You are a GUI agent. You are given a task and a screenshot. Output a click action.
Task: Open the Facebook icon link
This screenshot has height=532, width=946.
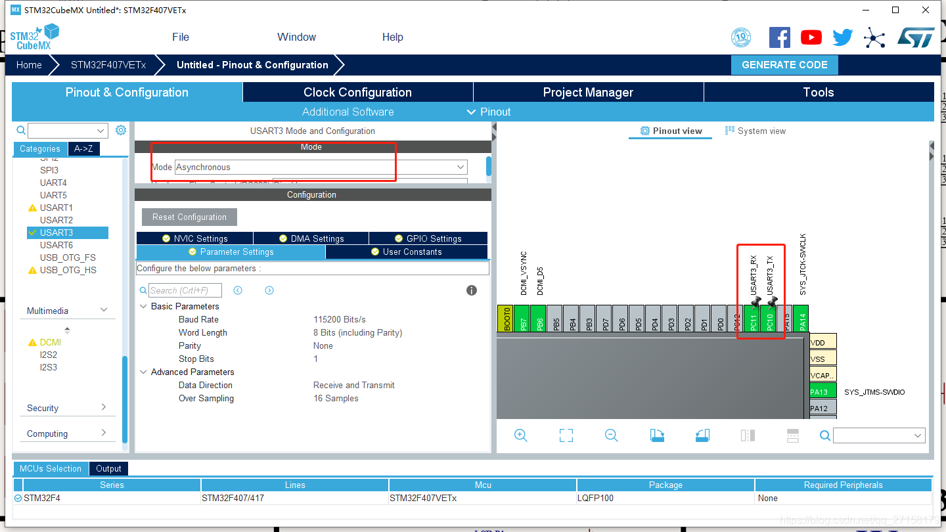(780, 37)
